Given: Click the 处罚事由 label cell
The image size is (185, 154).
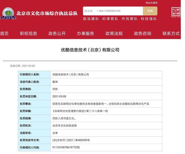Looking at the screenshot, I should click(x=34, y=104).
